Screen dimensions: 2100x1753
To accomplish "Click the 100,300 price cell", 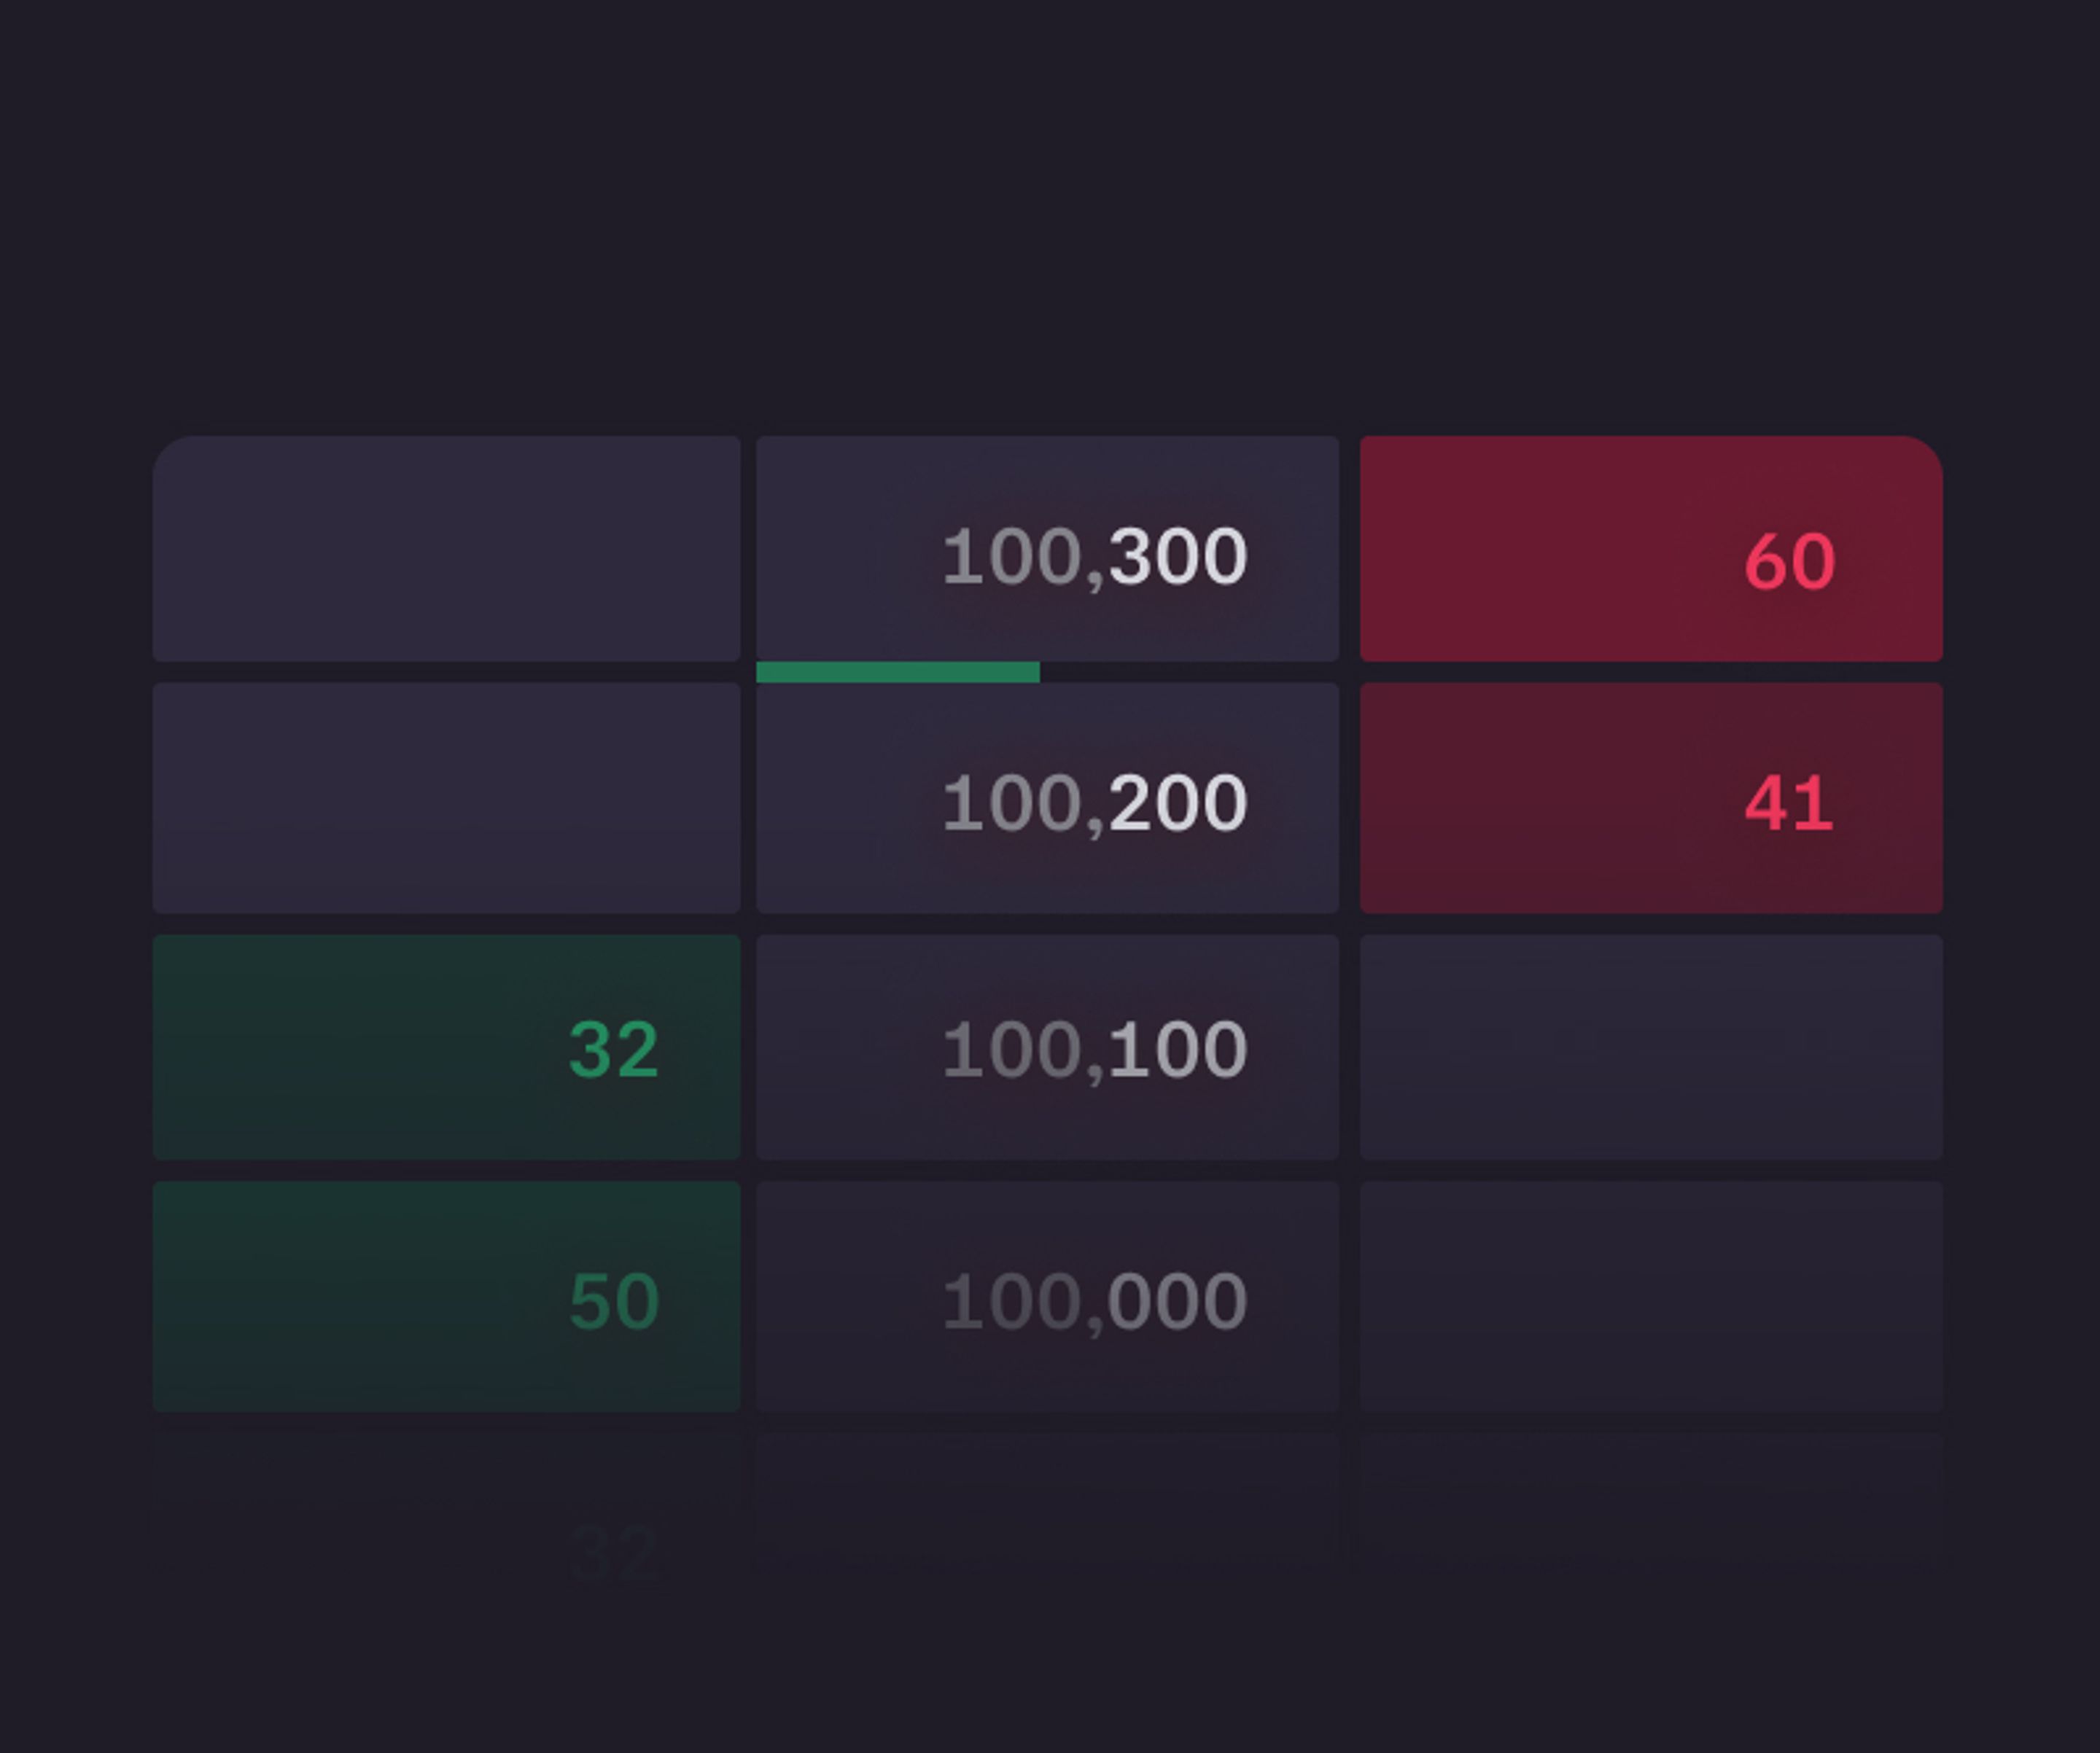I will point(1047,549).
